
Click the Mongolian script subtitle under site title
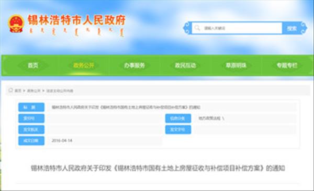[77, 32]
